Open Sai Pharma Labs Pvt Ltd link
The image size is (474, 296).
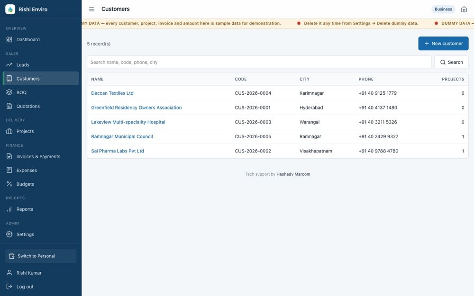pos(117,151)
